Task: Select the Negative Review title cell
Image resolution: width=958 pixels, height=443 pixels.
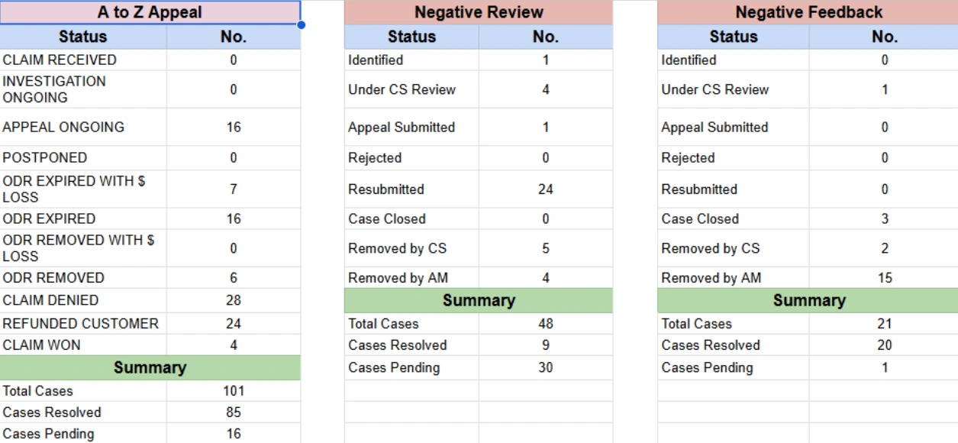Action: click(x=479, y=12)
